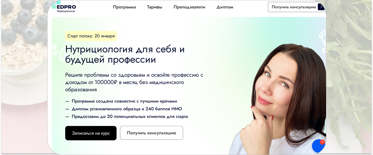
Task: Click the EDPRO Нутрициология logo text
Action: [x=66, y=8]
